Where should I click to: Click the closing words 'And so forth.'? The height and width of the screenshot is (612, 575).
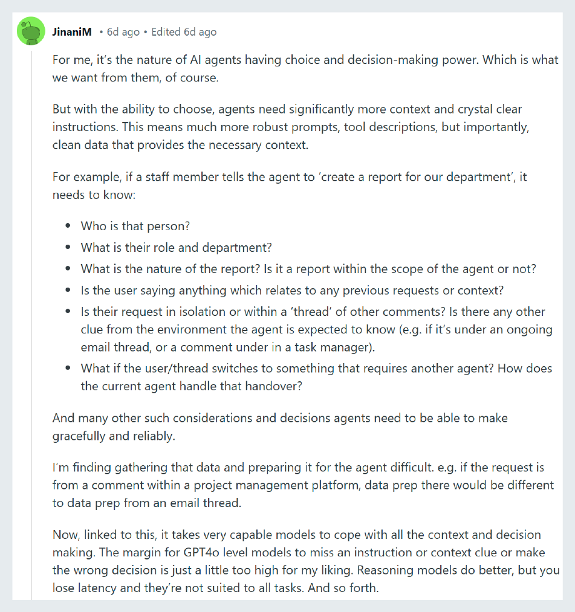tap(343, 588)
